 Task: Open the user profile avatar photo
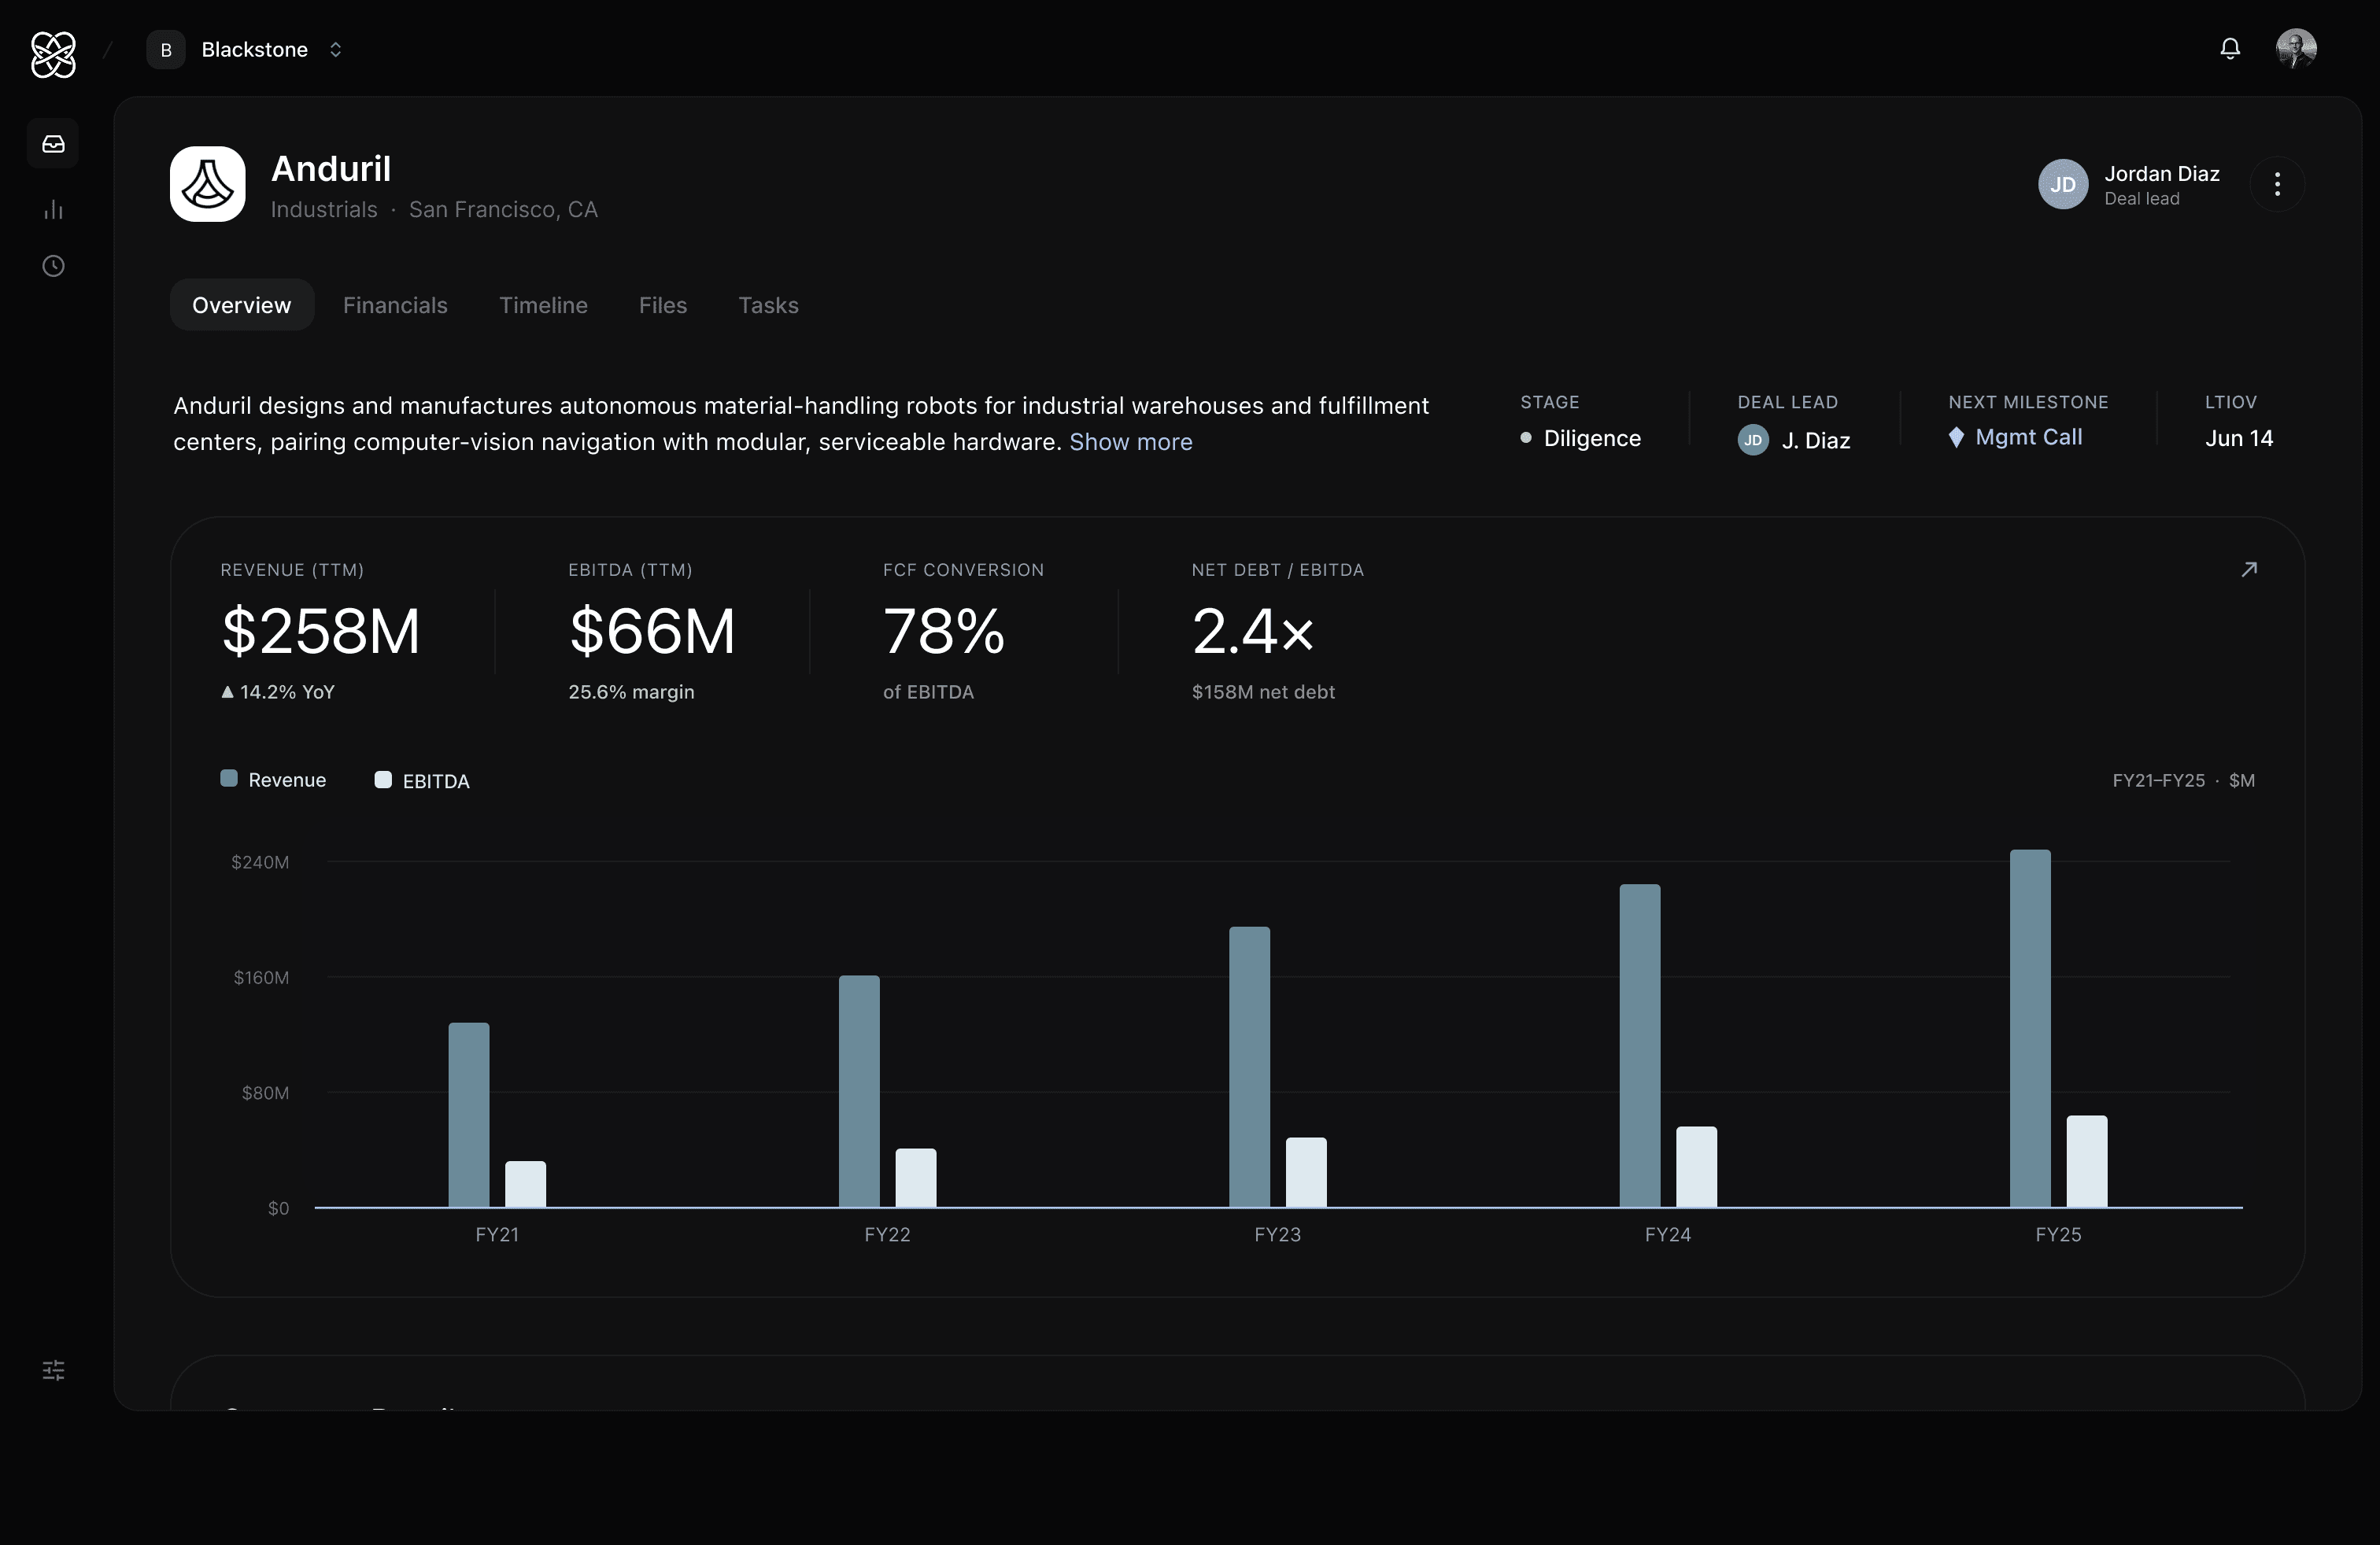(2296, 49)
